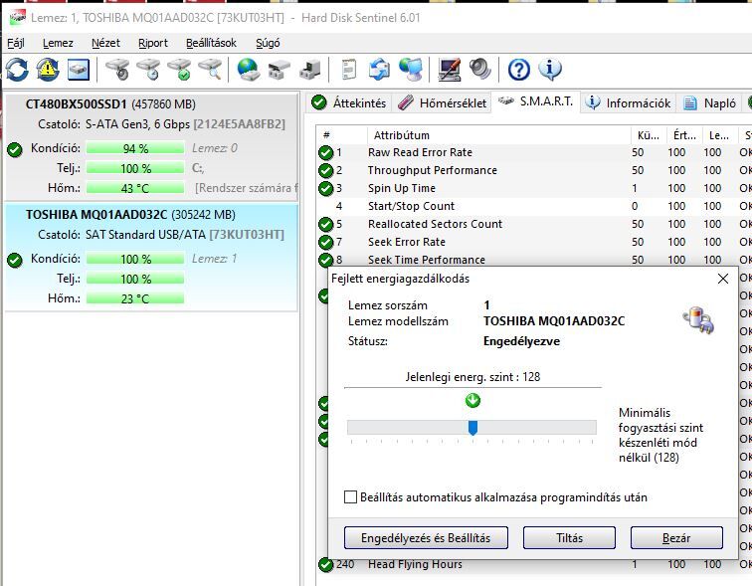Click the double grey drives toolbar icon

[x=280, y=70]
